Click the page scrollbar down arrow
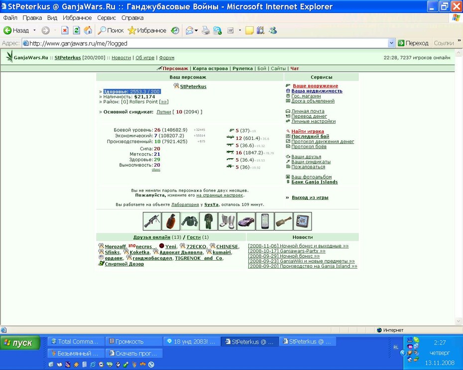The width and height of the screenshot is (463, 370). point(459,321)
